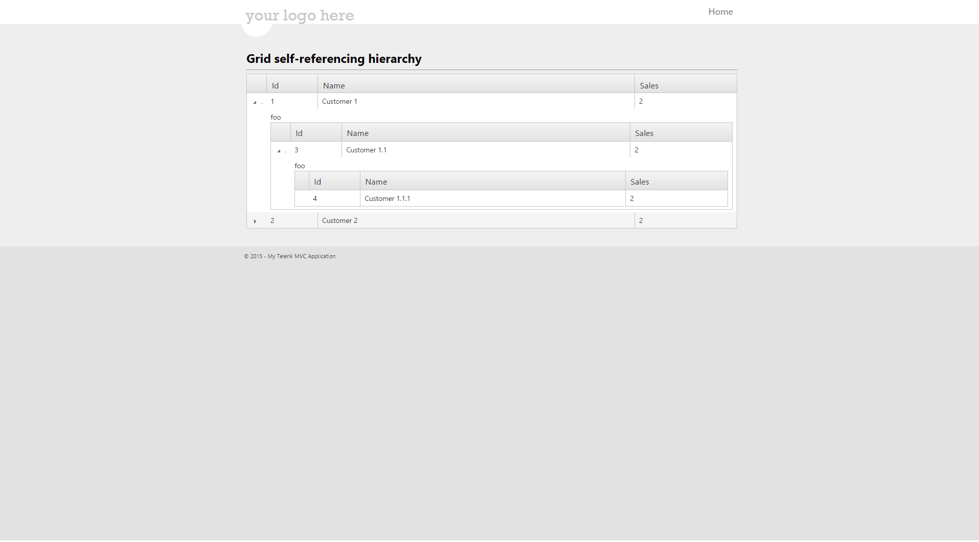Collapse the Customer 1 row
Viewport: 979px width, 542px height.
point(255,102)
